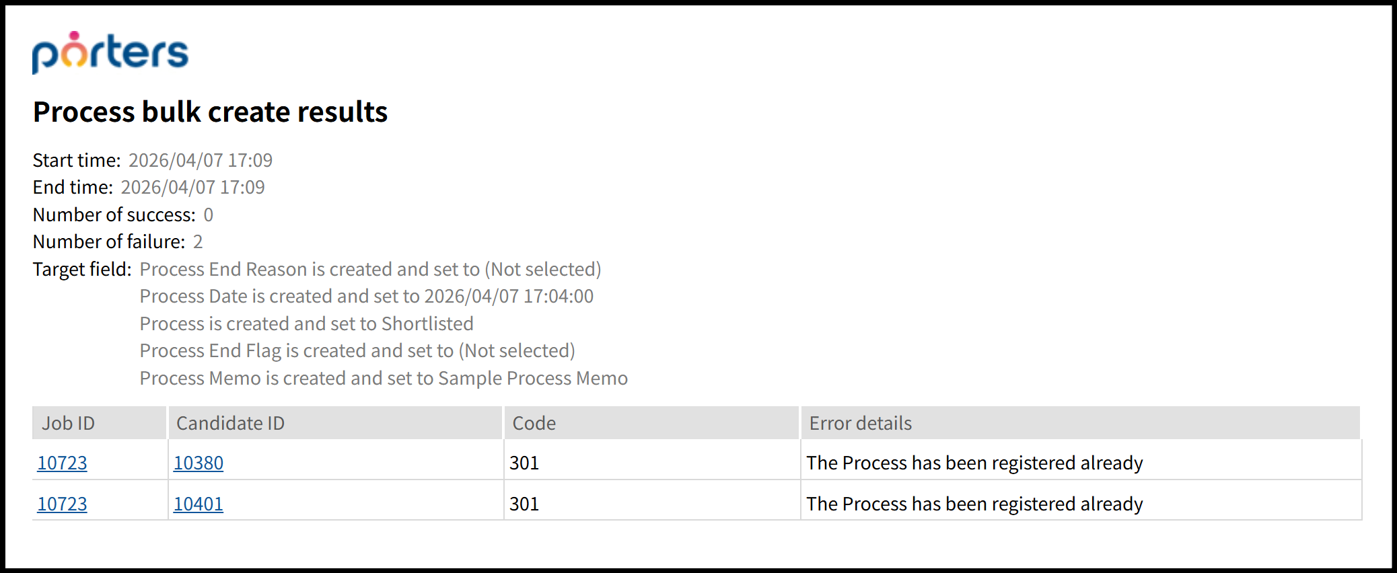Click error details text for candidate 10401
The height and width of the screenshot is (573, 1397).
point(974,504)
